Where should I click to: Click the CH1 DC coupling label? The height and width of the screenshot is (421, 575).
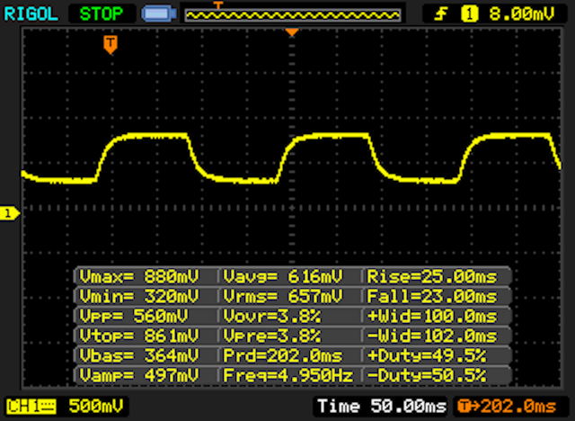(x=31, y=407)
